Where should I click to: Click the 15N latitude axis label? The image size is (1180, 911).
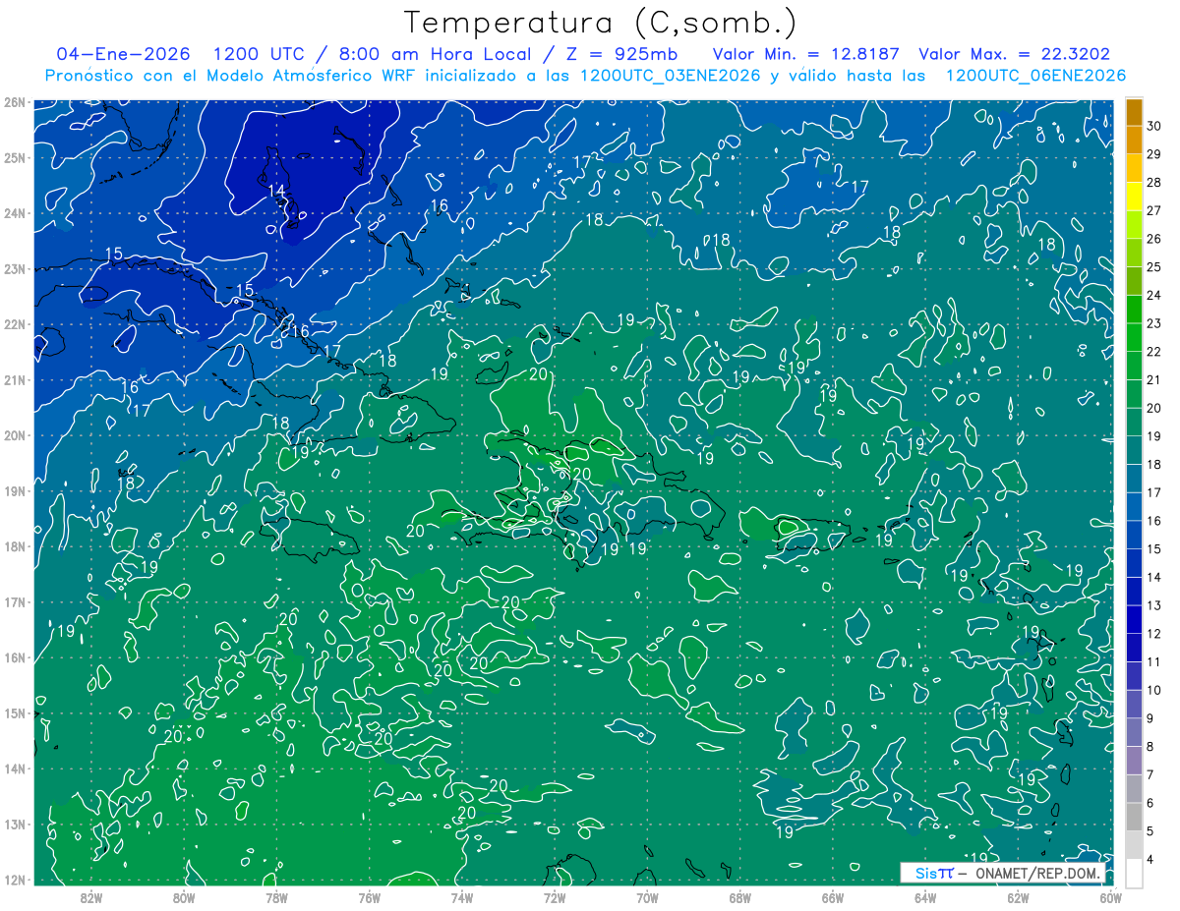pyautogui.click(x=14, y=712)
